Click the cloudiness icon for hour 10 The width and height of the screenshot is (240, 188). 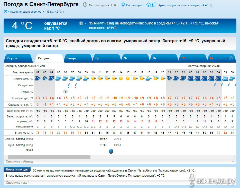93,79
